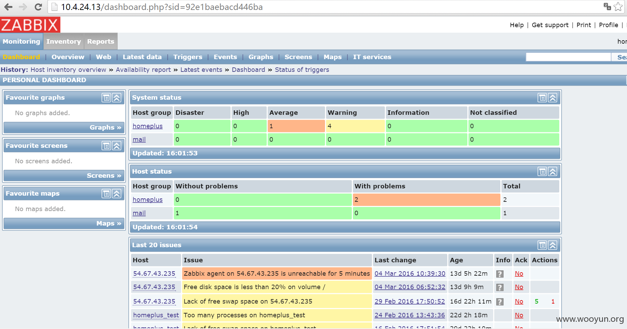Open Availability report history link
The width and height of the screenshot is (627, 329).
(143, 70)
